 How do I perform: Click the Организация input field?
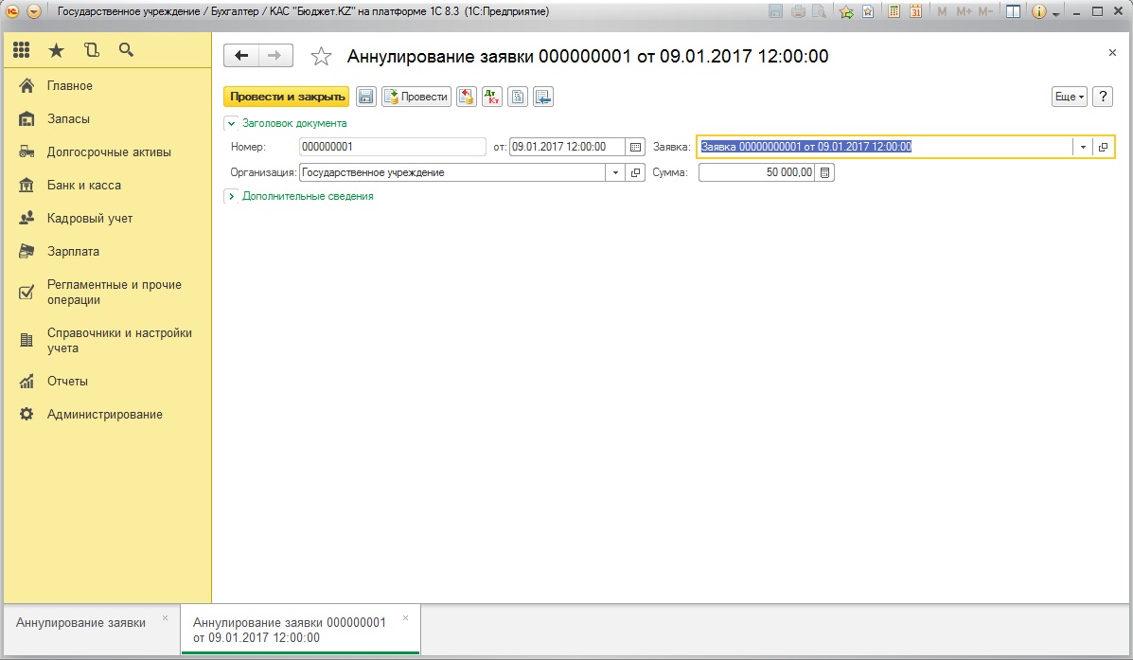[452, 172]
